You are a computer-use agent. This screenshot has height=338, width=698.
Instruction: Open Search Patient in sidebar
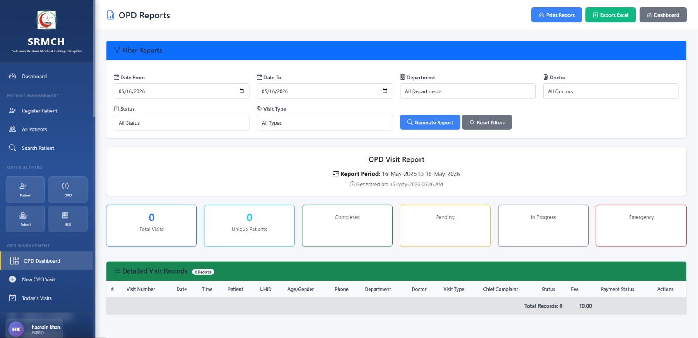[x=46, y=148]
